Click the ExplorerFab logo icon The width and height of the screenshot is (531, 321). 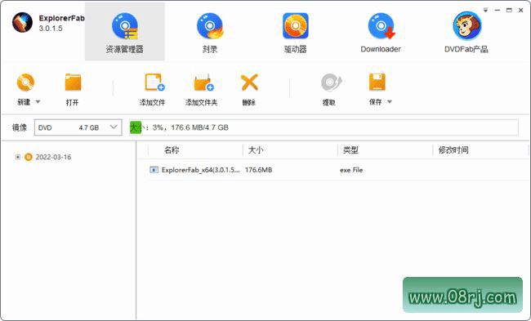coord(22,23)
